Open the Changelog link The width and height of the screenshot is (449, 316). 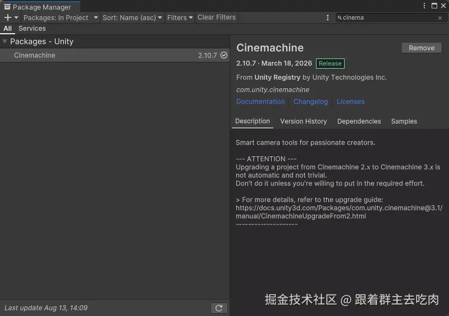[x=310, y=102]
